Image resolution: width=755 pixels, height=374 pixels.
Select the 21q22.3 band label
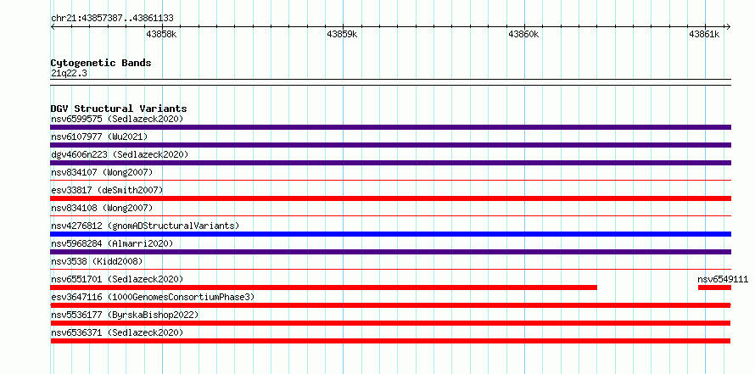(x=69, y=74)
